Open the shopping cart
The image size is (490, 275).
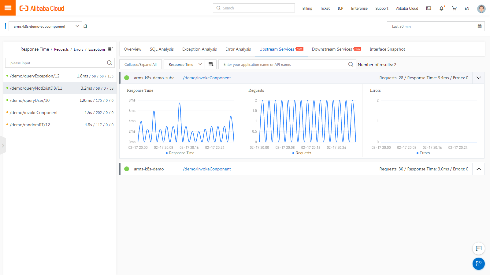point(454,9)
